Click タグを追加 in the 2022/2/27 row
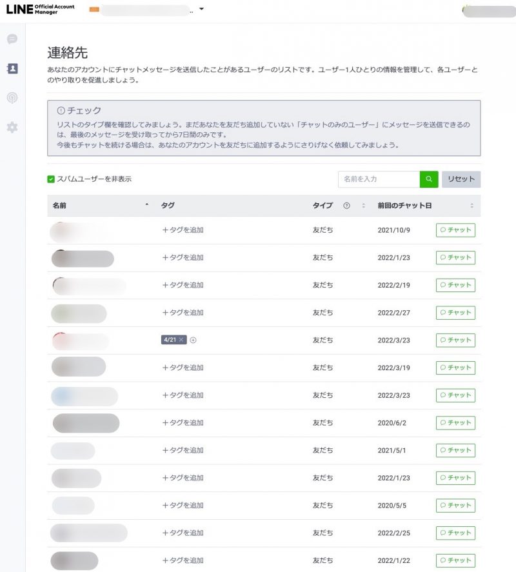This screenshot has height=572, width=516. (183, 313)
